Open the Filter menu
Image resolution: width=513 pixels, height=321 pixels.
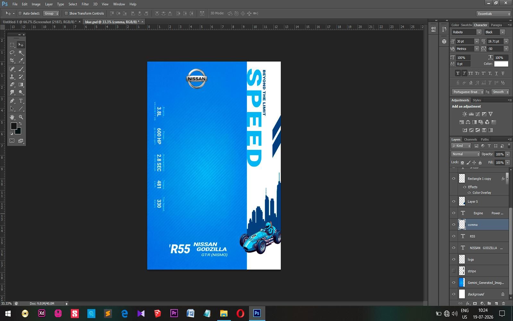85,4
